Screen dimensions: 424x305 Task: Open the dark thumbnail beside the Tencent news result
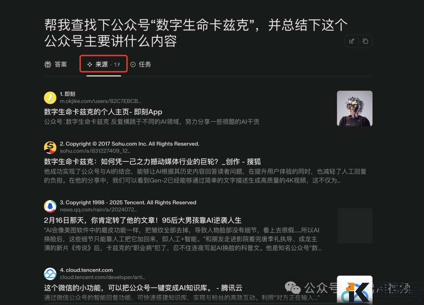pyautogui.click(x=355, y=226)
